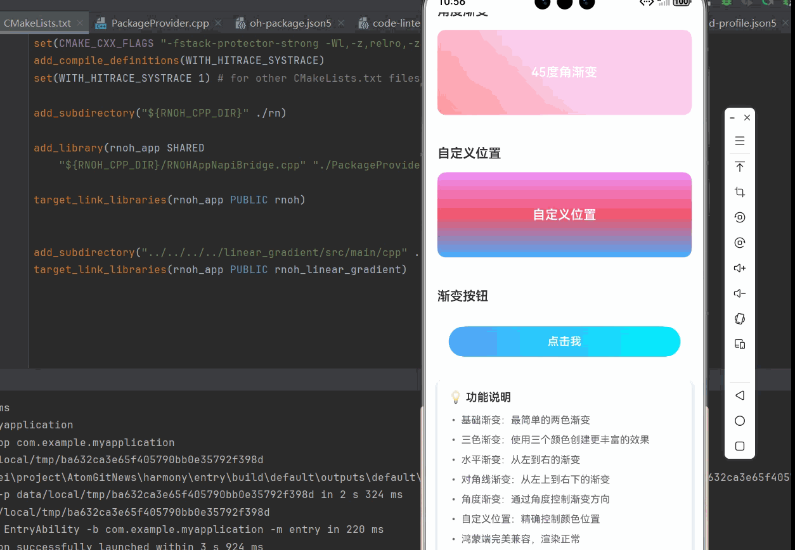Screen dimensions: 795x550
Task: Tap the 自定义位置 gradient block
Action: [x=564, y=214]
